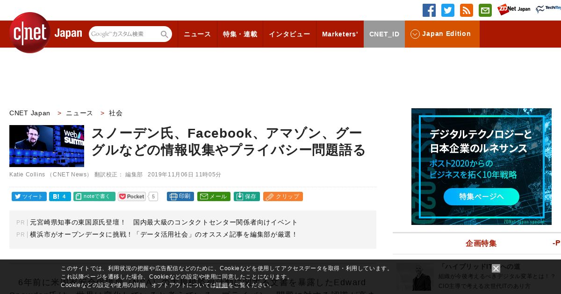Select the 企画特集 tab

[481, 243]
